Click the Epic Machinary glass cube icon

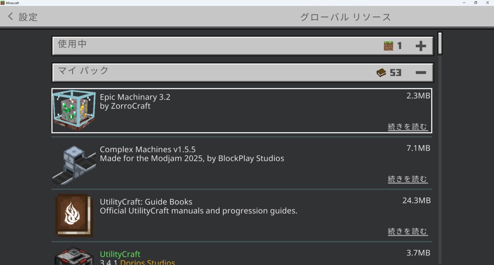pyautogui.click(x=74, y=111)
